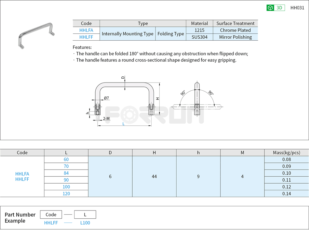Click the Chrome Plated treatment cell
The image size is (309, 230).
pos(235,30)
